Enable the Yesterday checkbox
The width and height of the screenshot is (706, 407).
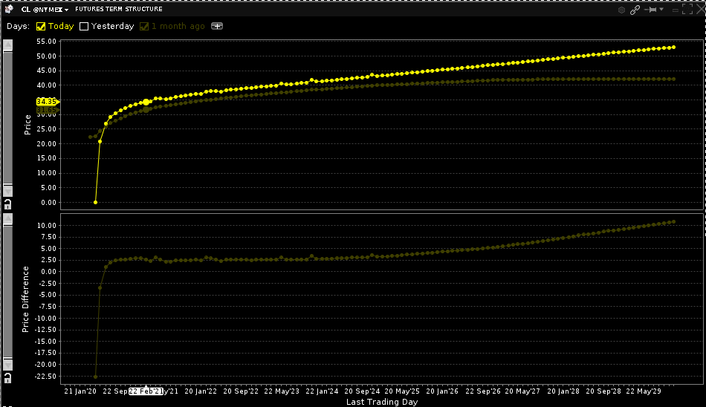click(x=84, y=26)
